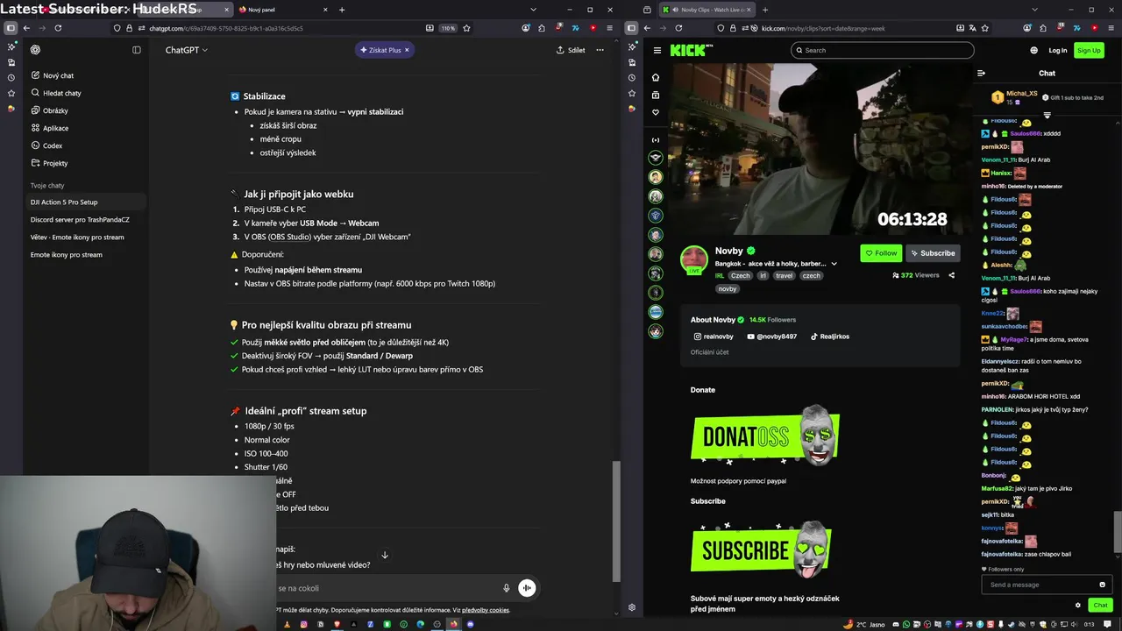Focus the Kick Search field
The width and height of the screenshot is (1122, 631).
(882, 50)
